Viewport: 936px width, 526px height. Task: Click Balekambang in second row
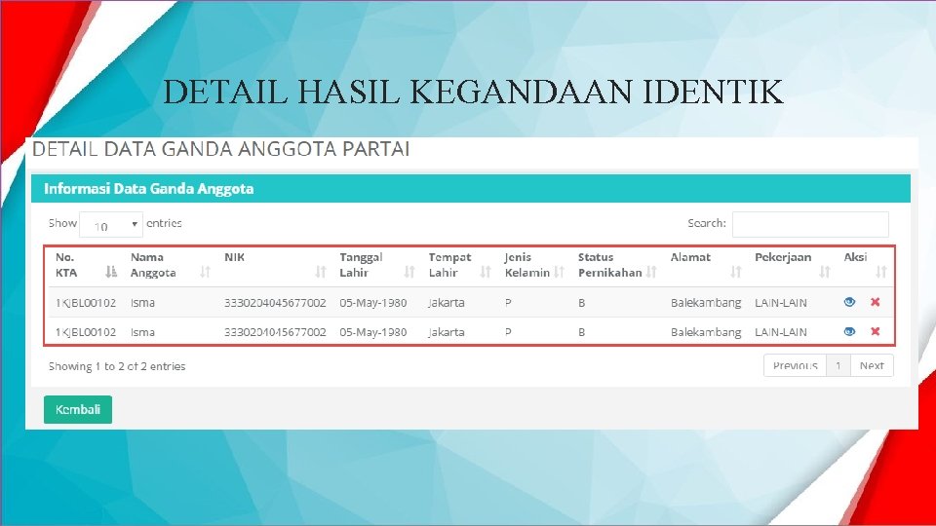tap(706, 331)
